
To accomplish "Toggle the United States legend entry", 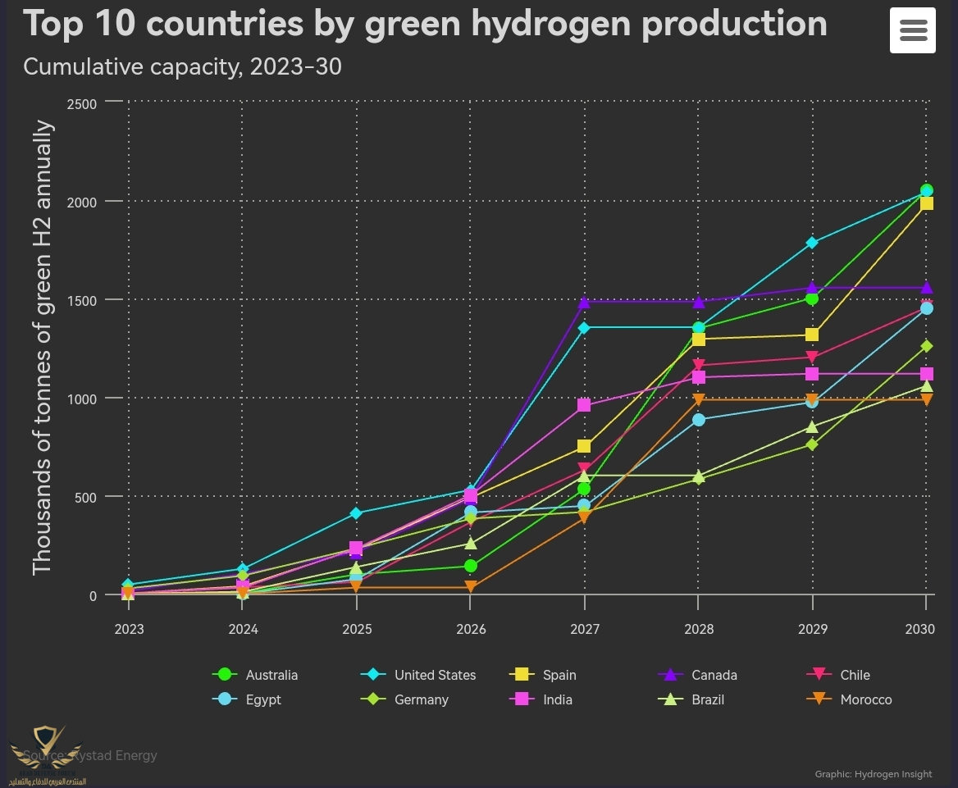I will click(418, 674).
